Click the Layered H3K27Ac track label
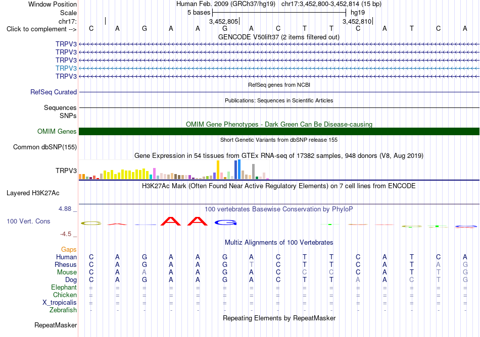Image resolution: width=480 pixels, height=337 pixels. click(x=33, y=193)
